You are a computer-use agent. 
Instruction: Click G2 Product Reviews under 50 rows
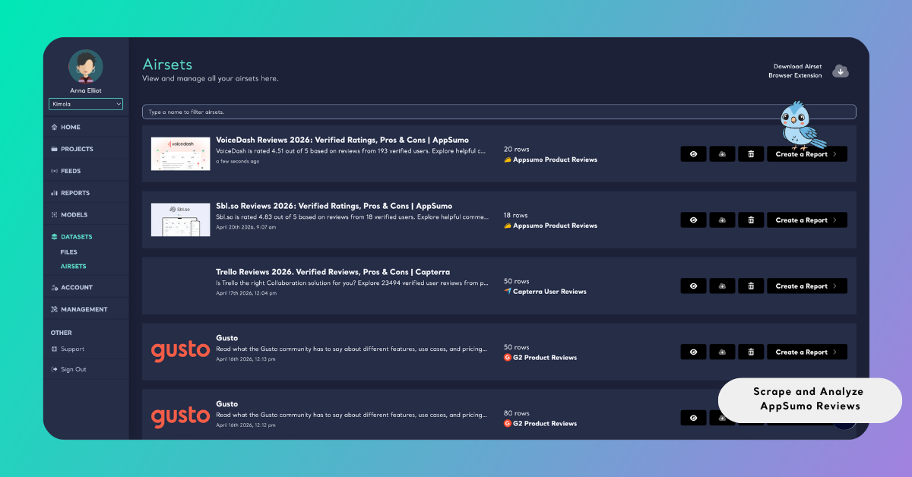[545, 358]
